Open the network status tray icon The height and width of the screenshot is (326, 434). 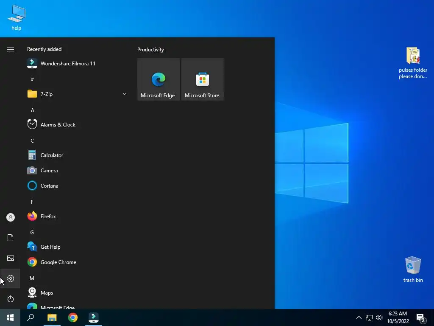369,318
